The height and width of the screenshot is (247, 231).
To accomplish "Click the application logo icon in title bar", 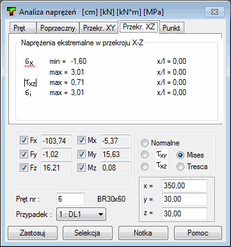I will click(12, 12).
